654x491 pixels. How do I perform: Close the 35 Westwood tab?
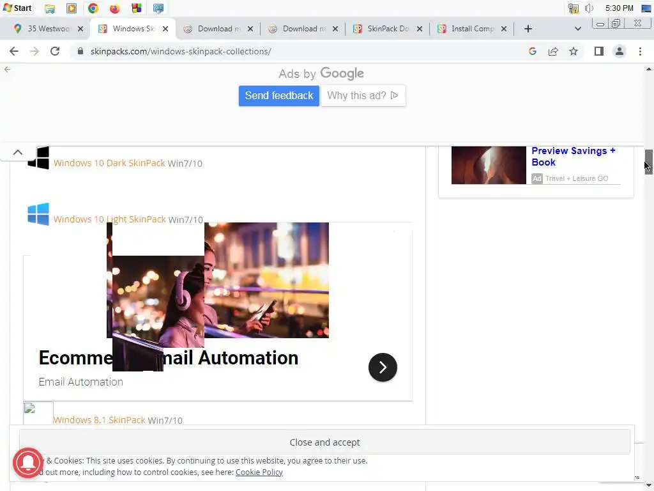pyautogui.click(x=80, y=29)
